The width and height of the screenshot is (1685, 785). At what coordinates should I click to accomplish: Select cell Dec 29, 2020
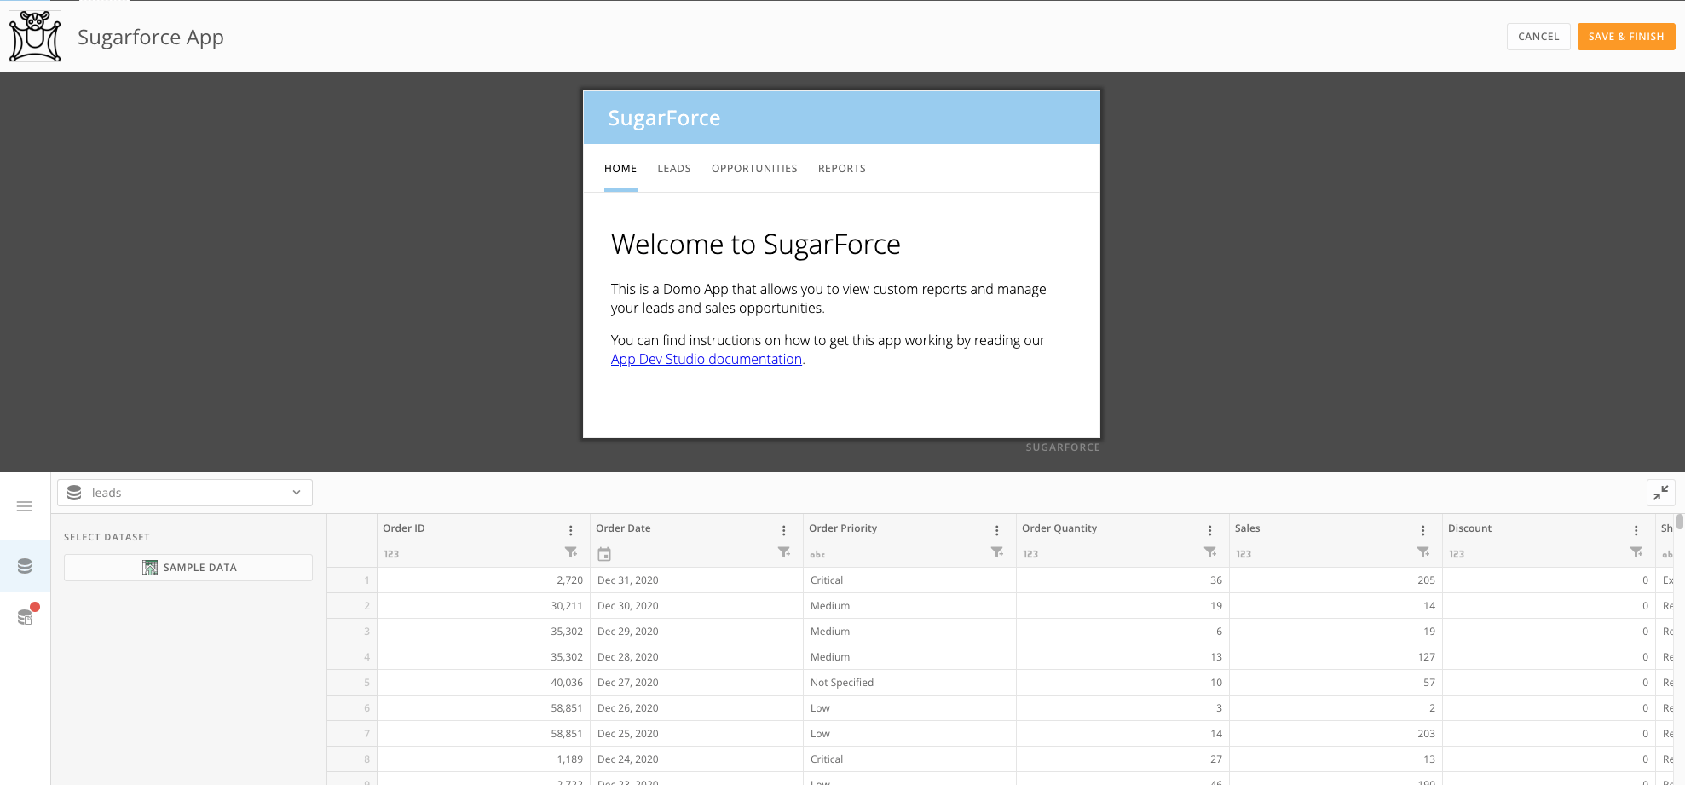(x=696, y=632)
